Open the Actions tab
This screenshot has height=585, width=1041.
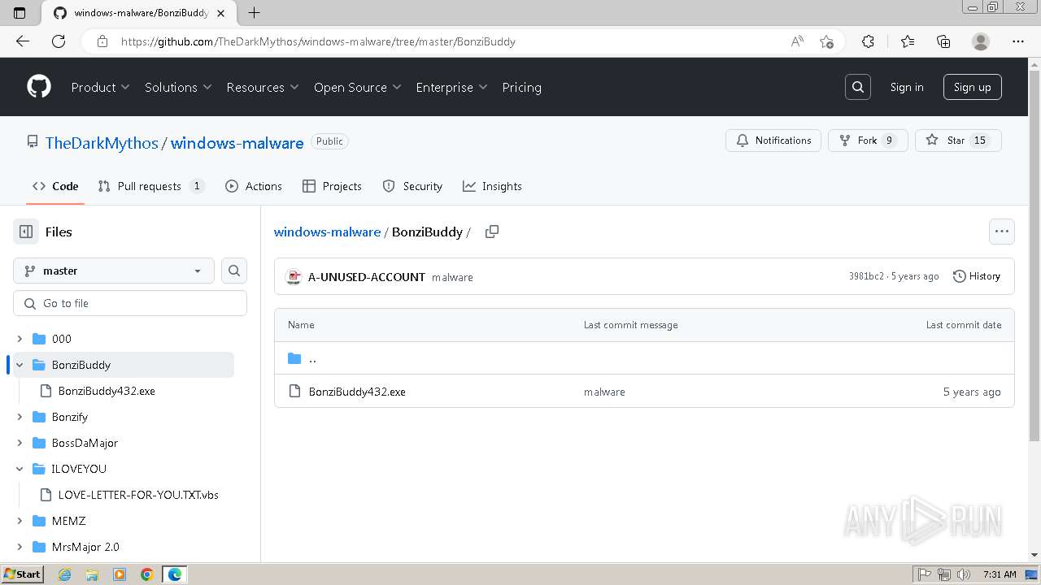[x=254, y=186]
